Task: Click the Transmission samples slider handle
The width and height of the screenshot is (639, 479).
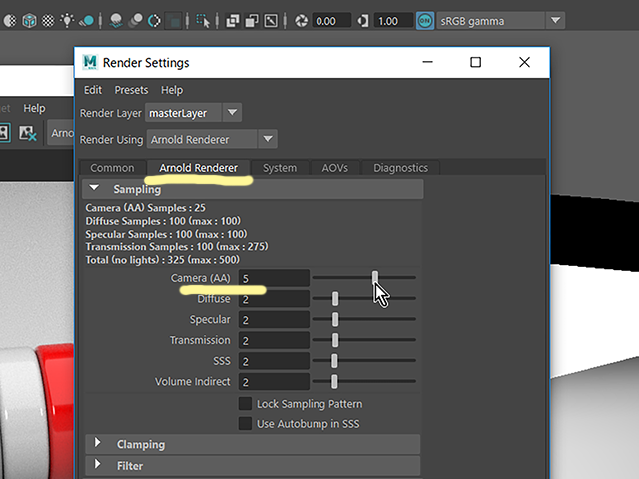Action: pos(335,340)
